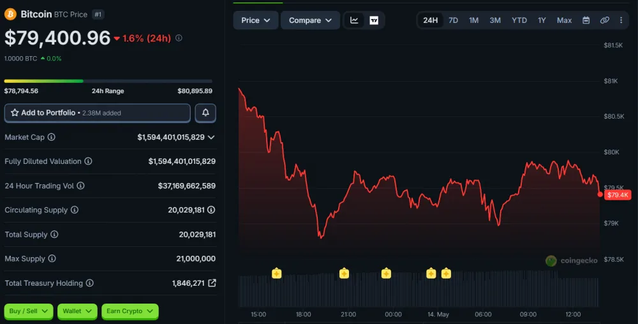
Task: Open the Price dropdown
Action: tap(256, 20)
